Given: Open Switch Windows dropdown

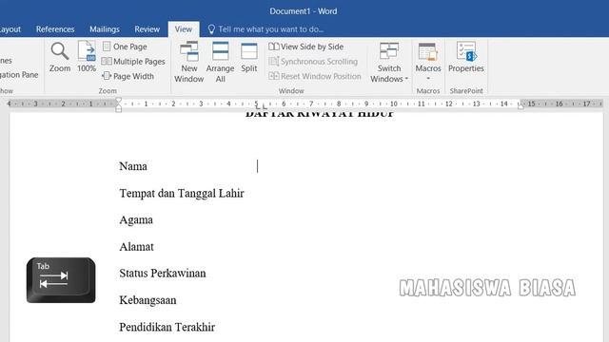Looking at the screenshot, I should (389, 62).
